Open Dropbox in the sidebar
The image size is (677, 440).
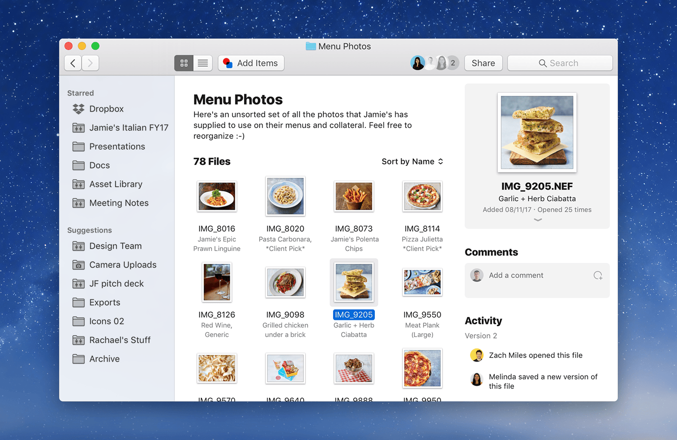106,109
